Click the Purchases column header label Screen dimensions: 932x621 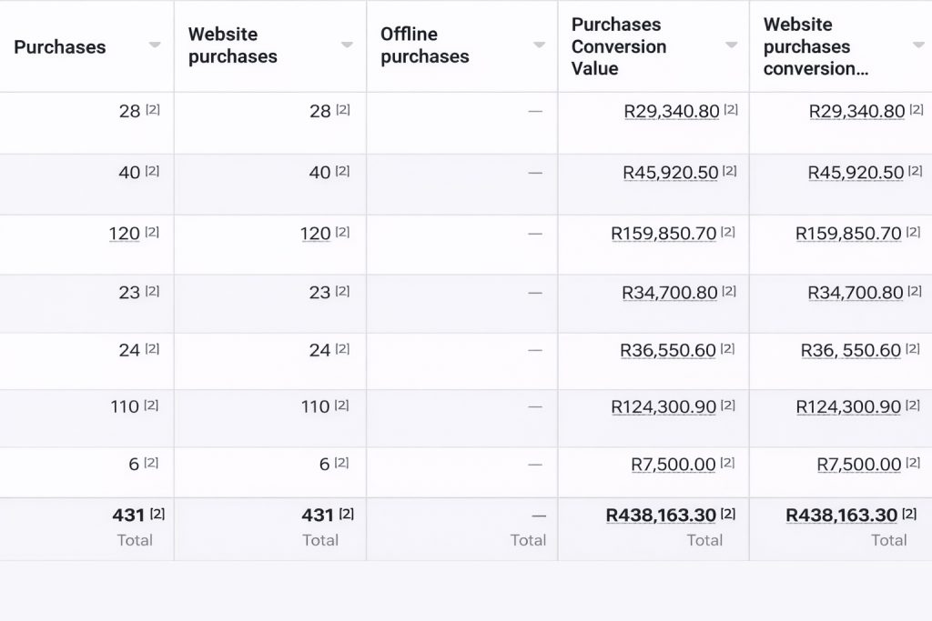60,47
